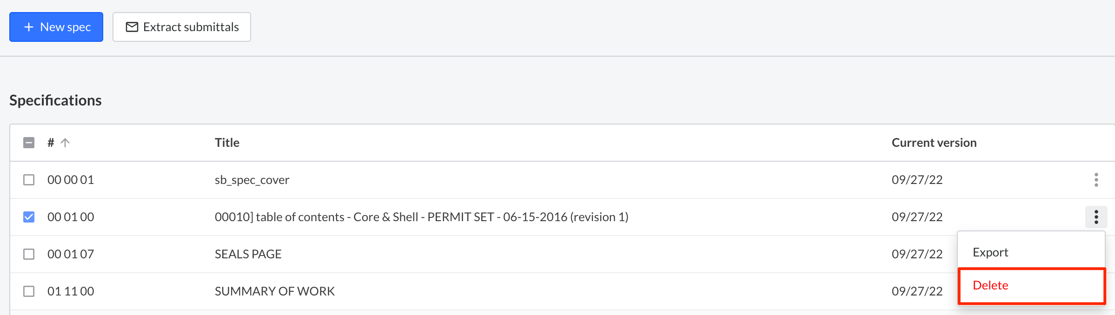Click the sort ascending arrow beside #
Image resolution: width=1115 pixels, height=315 pixels.
point(65,143)
